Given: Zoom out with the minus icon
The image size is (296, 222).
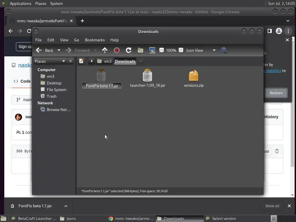Looking at the screenshot, I should tap(162, 50).
